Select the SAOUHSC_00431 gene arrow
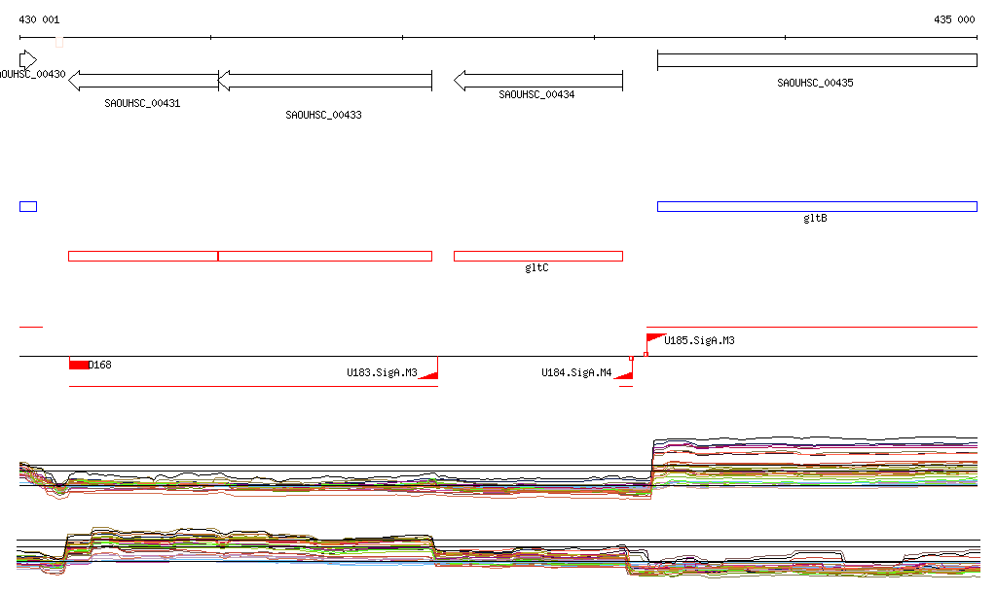Viewport: 997px width, 594px height. tap(143, 81)
